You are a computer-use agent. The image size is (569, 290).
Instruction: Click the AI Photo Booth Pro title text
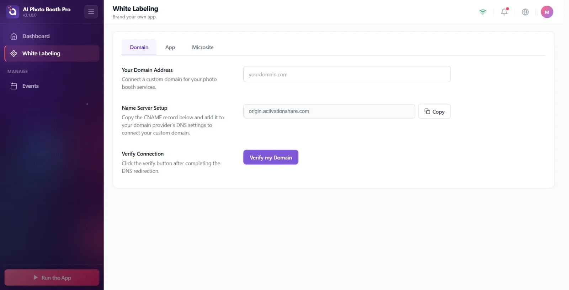[47, 9]
